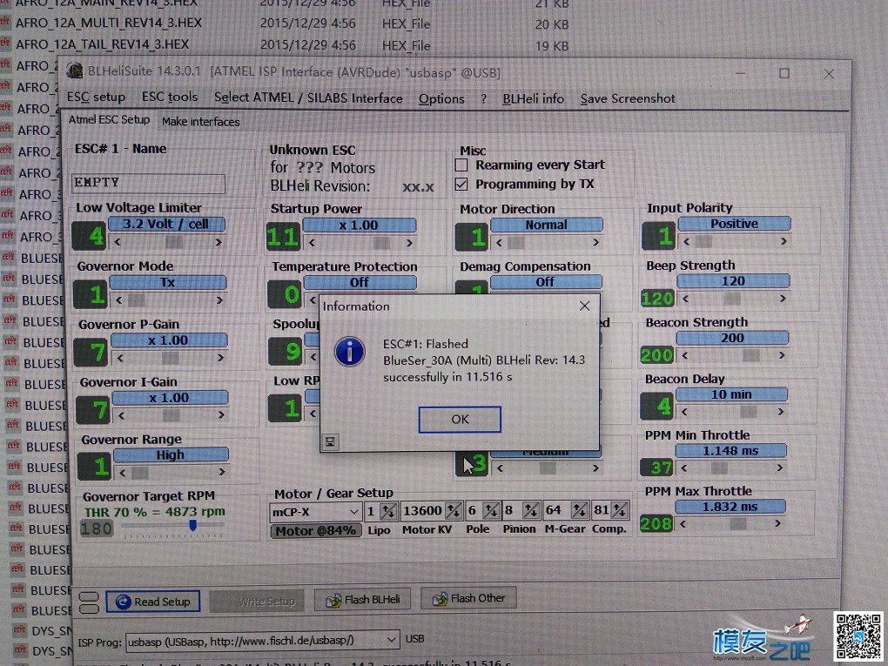This screenshot has width=888, height=666.
Task: Uncheck Programming by TX checkbox
Action: (461, 185)
